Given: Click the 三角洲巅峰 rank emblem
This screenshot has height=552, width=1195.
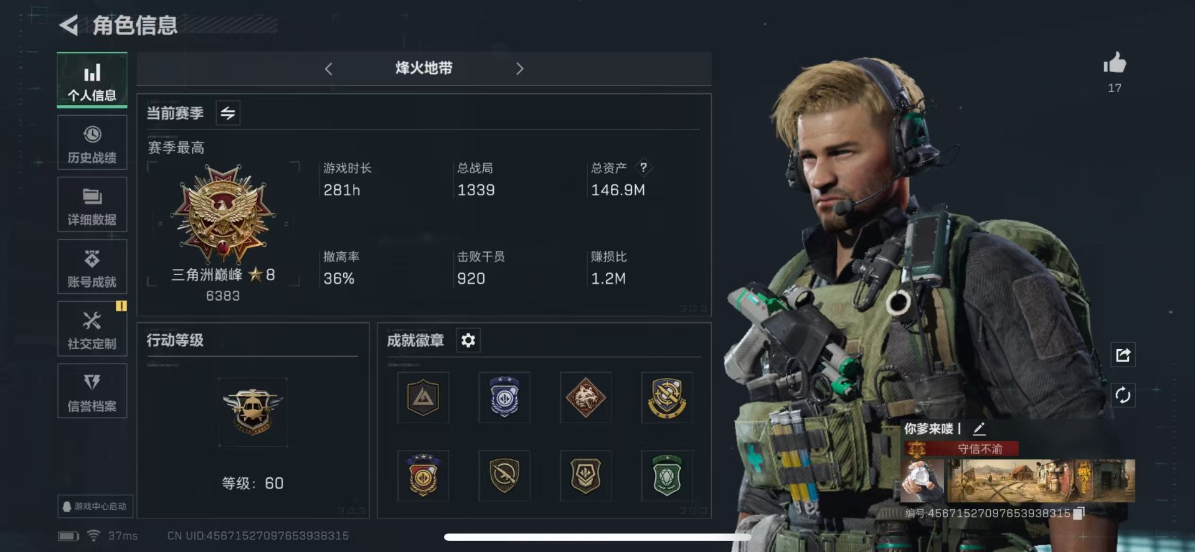Looking at the screenshot, I should coord(223,215).
